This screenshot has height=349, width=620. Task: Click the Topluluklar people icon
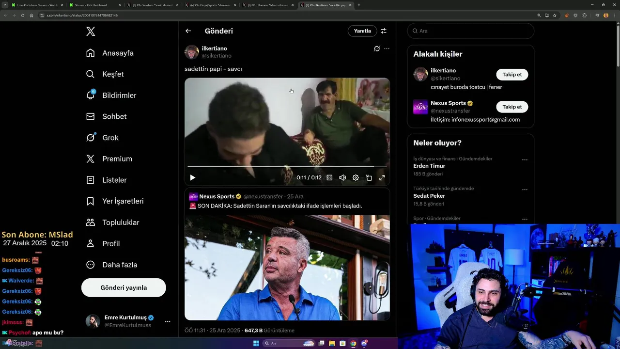point(91,222)
